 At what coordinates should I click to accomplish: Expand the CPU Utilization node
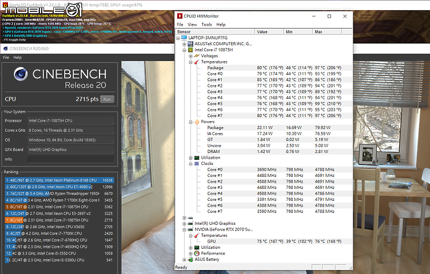pos(190,158)
